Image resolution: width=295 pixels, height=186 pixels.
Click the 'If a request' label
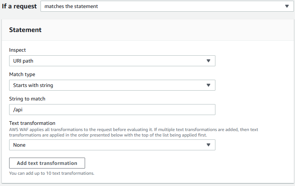point(19,6)
